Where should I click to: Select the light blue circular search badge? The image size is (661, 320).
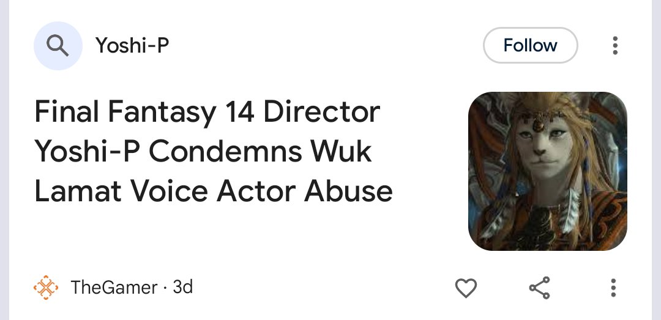pos(58,45)
